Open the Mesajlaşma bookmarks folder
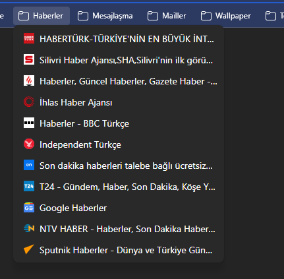Viewport: 284px width, 279px height. click(105, 16)
